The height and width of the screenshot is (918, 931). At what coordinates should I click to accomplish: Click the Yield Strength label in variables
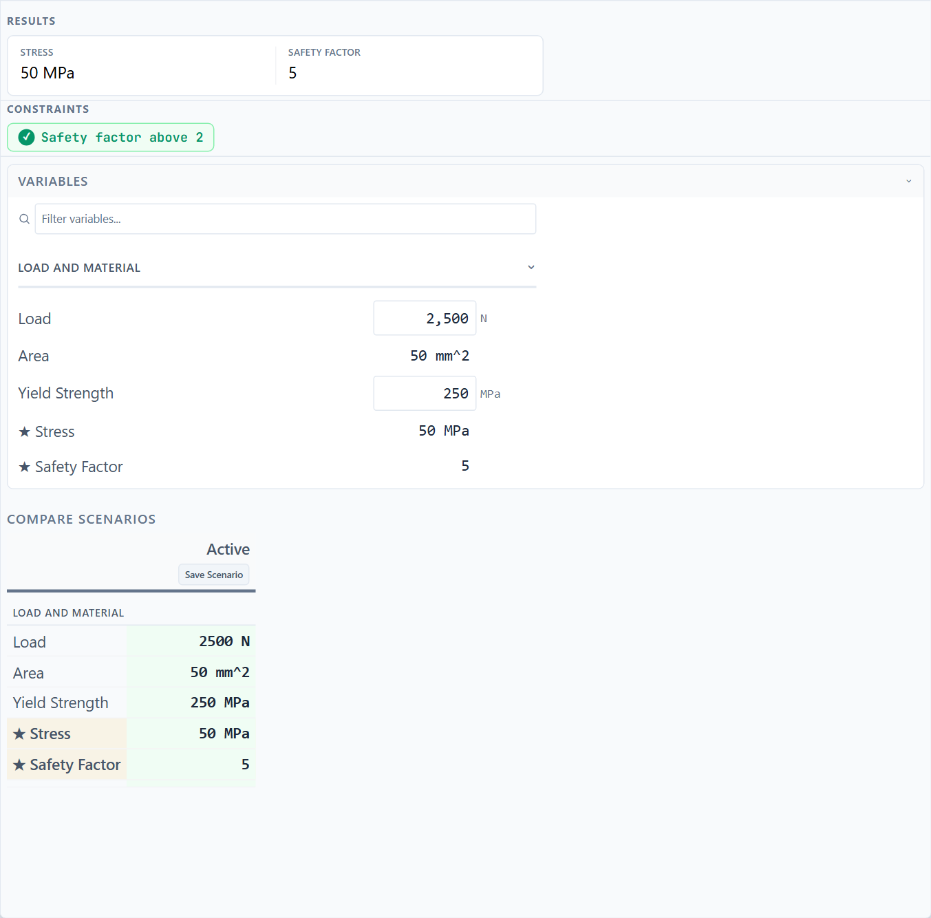(x=65, y=393)
